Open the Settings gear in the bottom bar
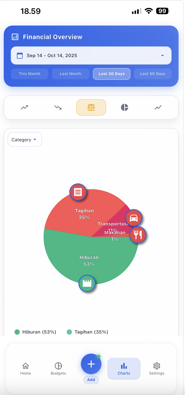The width and height of the screenshot is (185, 395). (x=157, y=368)
